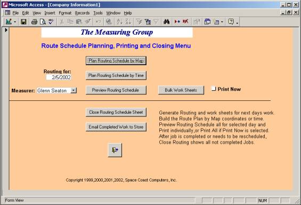
Task: Click the Email Completed Work to Store button
Action: pos(116,127)
